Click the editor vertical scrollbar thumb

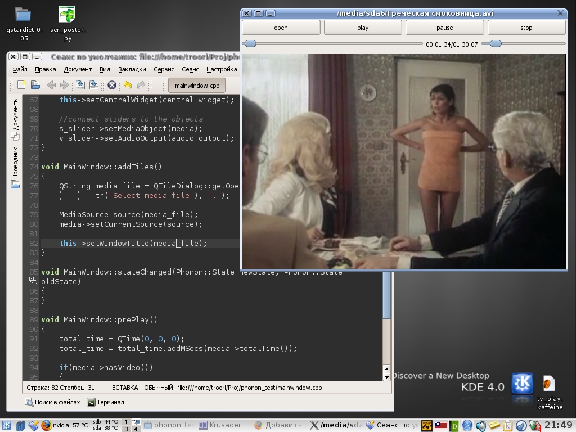pyautogui.click(x=386, y=295)
